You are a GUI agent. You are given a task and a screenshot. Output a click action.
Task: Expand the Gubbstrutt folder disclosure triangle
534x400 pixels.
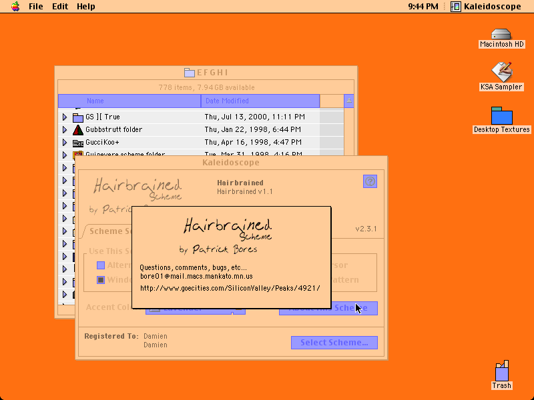pos(65,129)
